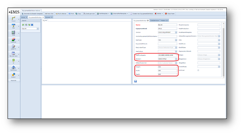Expand the DefaultCustomer dropdown
Image resolution: width=242 pixels, height=134 pixels.
176,63
